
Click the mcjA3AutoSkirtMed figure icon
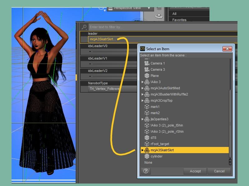tap(147, 88)
